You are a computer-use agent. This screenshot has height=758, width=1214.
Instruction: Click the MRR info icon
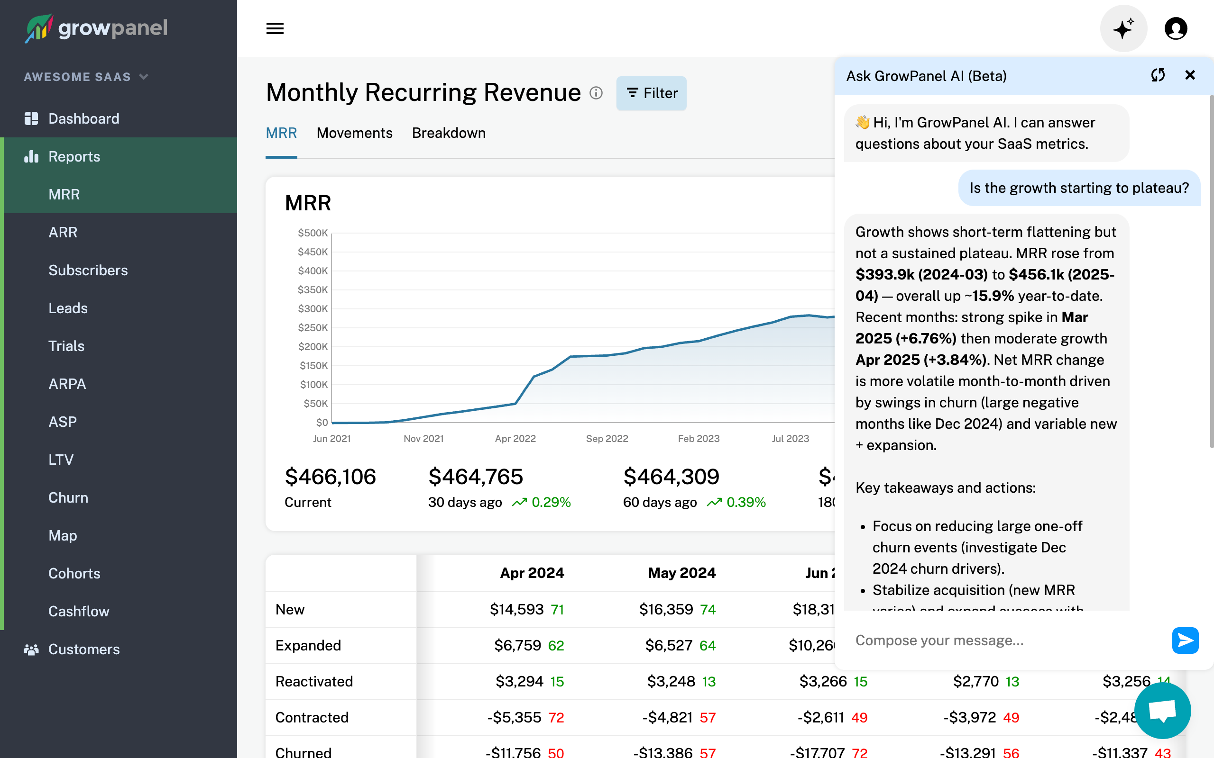pos(596,93)
